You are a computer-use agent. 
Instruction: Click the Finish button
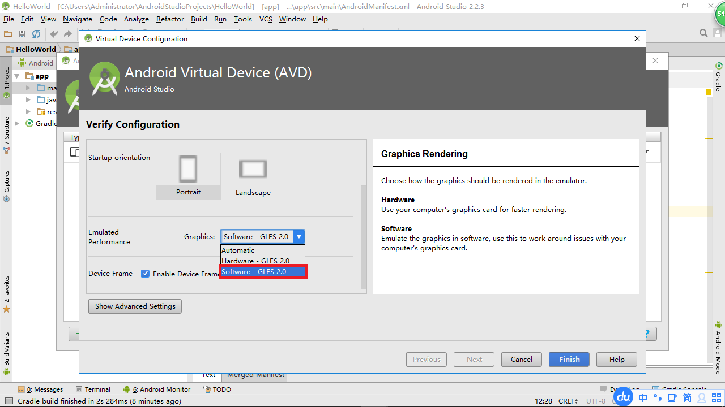(x=569, y=360)
